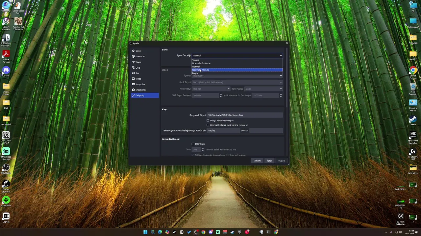The width and height of the screenshot is (421, 236).
Task: Open Ubisoft Connect desktop icon
Action: (x=6, y=24)
